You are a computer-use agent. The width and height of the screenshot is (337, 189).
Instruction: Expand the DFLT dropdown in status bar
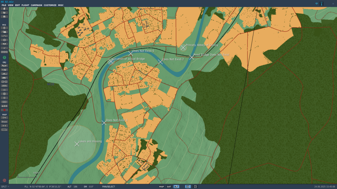click(x=5, y=187)
